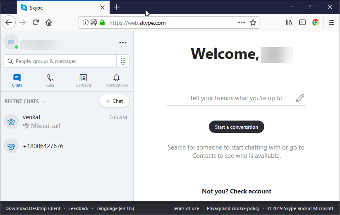
Task: Go to the Firefox home page icon
Action: (49, 23)
